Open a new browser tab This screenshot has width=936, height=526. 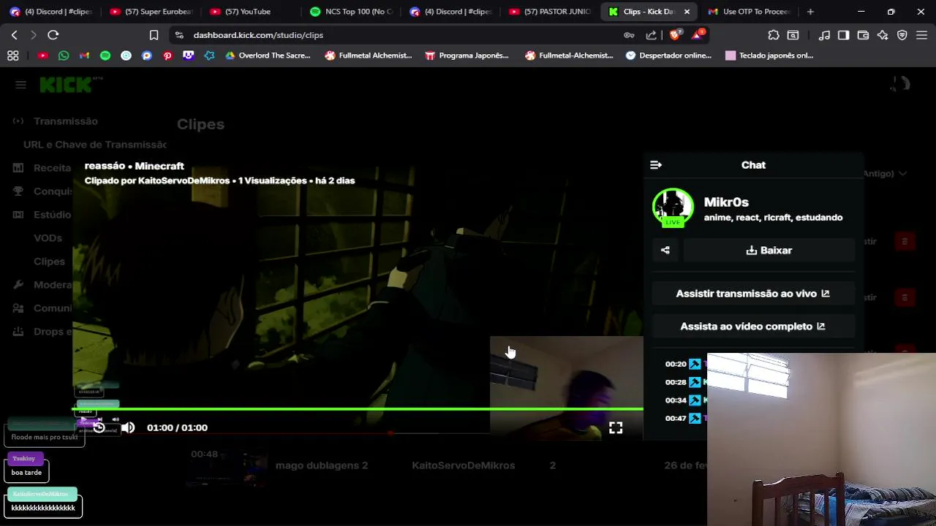pyautogui.click(x=810, y=12)
